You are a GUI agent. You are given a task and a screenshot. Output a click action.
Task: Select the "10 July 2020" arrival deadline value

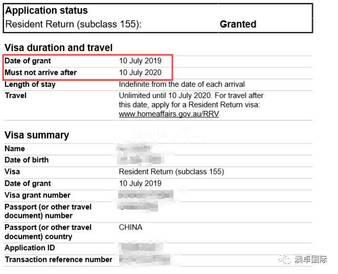click(x=140, y=73)
